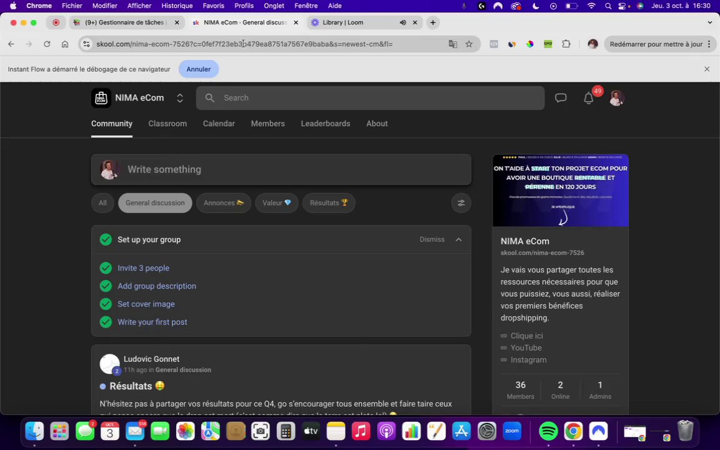Select the General discussion category filter

click(155, 203)
